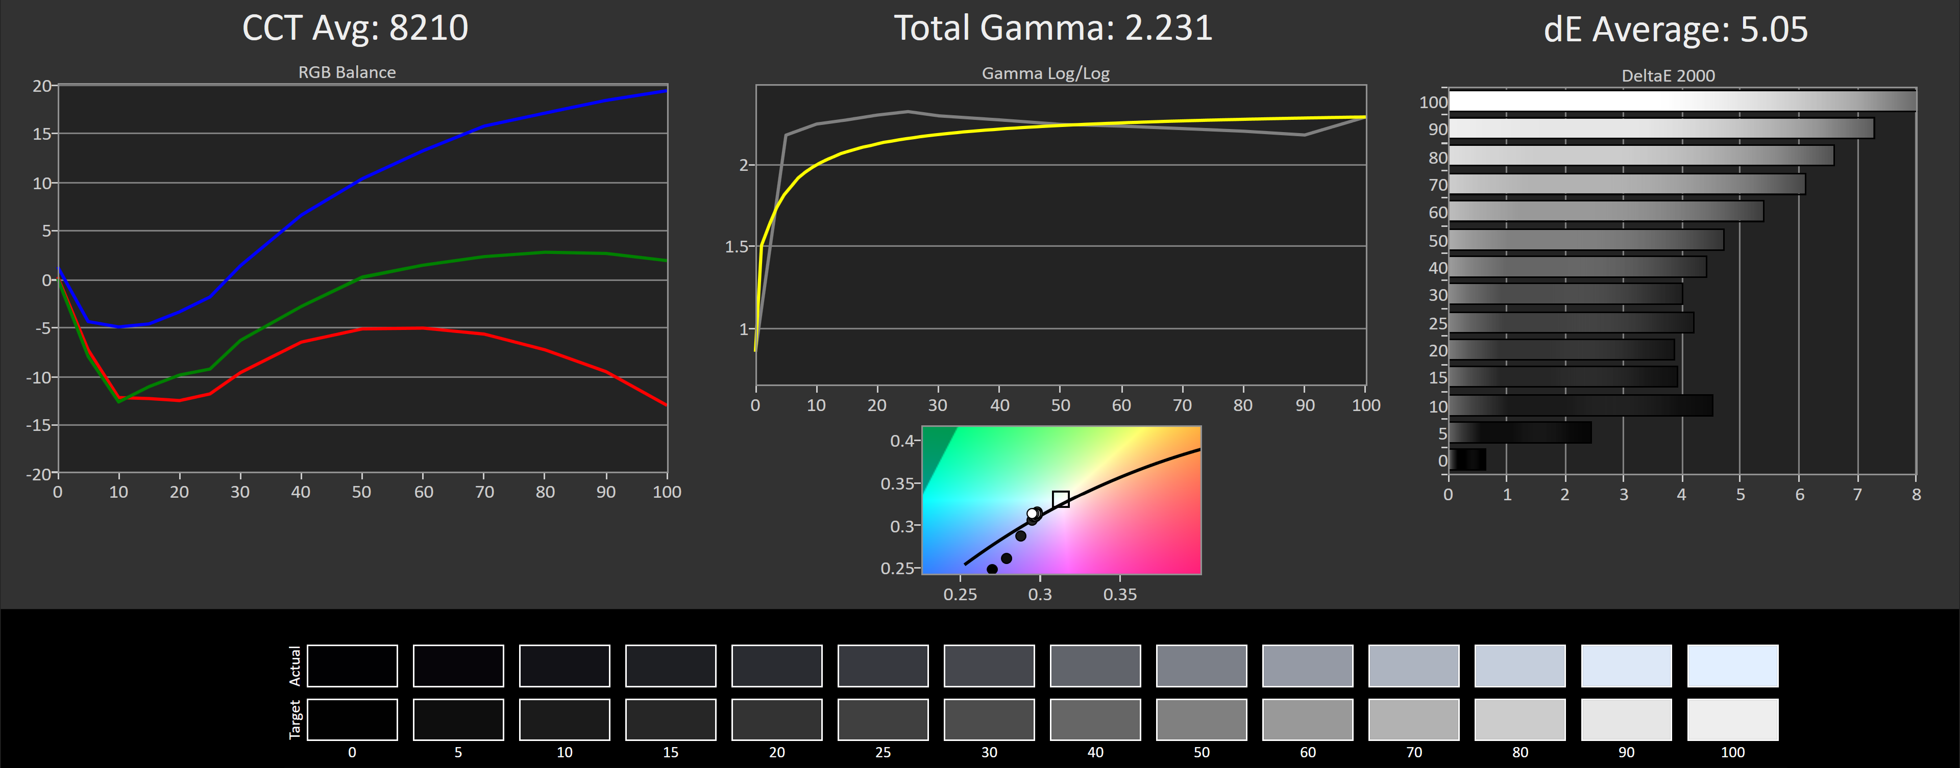Click the Target swatch at level 0
1960x768 pixels.
click(352, 720)
